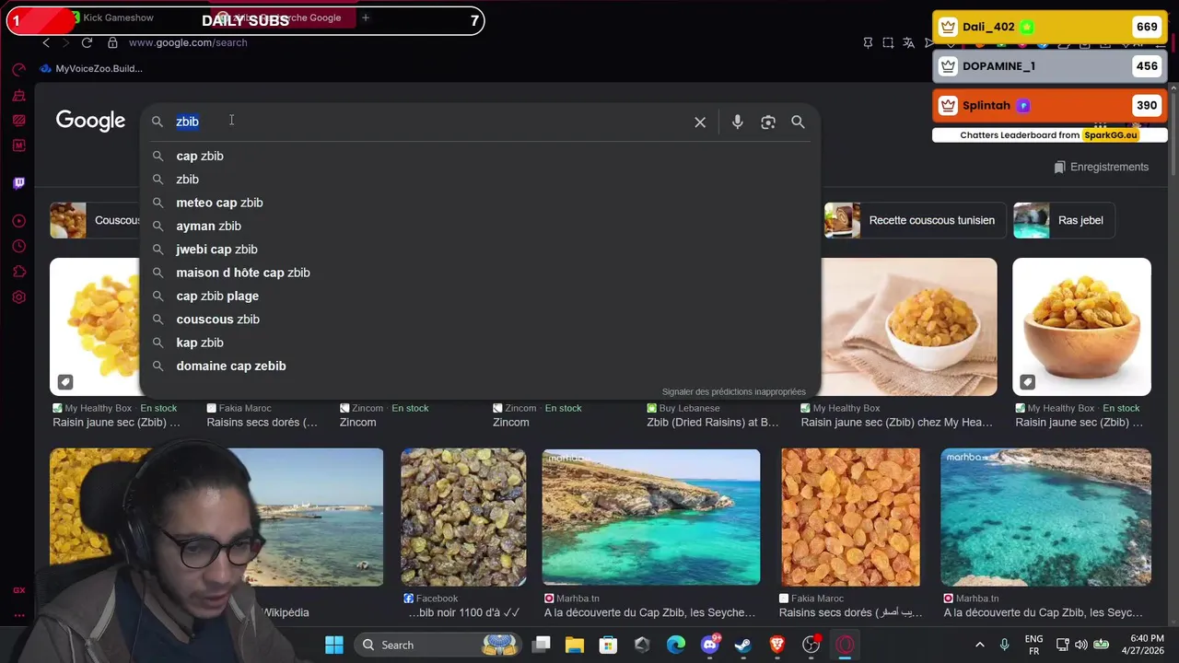Click Signaler des prédictions inappropriées link

pyautogui.click(x=733, y=391)
